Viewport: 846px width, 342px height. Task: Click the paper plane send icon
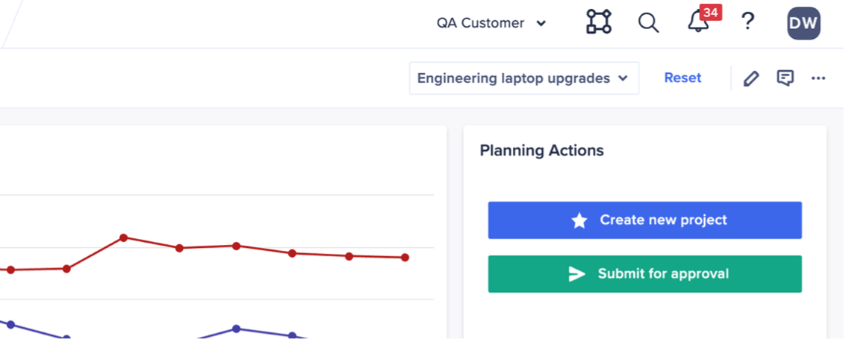(x=576, y=274)
